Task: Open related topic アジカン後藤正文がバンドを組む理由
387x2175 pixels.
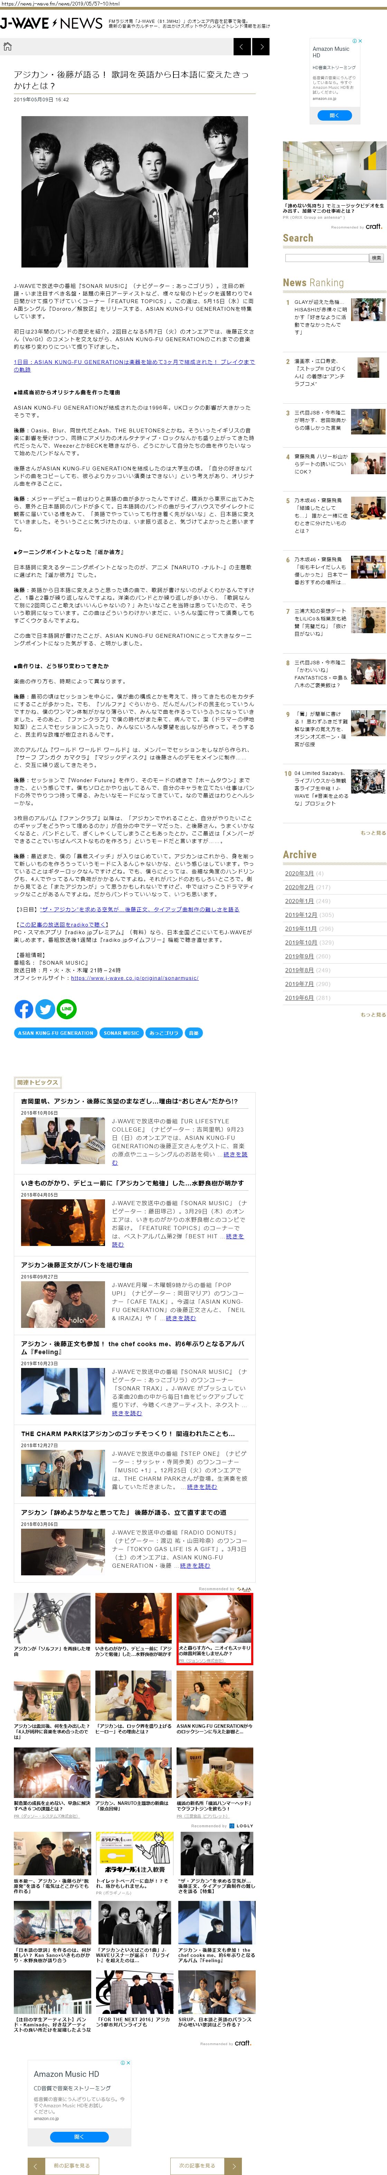Action: coord(77,1265)
